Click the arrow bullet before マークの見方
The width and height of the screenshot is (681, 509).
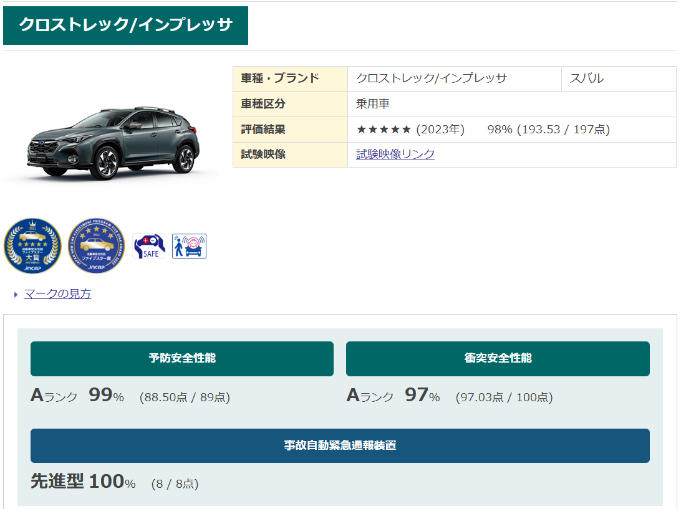16,295
